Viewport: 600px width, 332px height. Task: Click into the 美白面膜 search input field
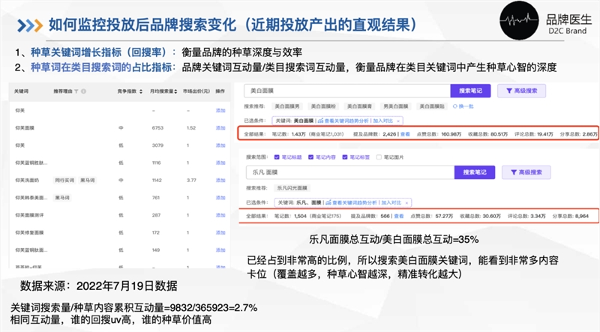point(347,91)
